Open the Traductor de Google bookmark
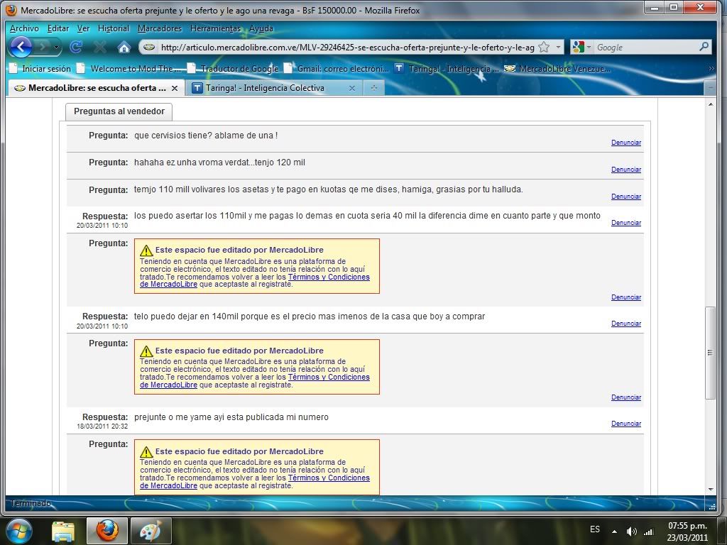 (x=234, y=69)
